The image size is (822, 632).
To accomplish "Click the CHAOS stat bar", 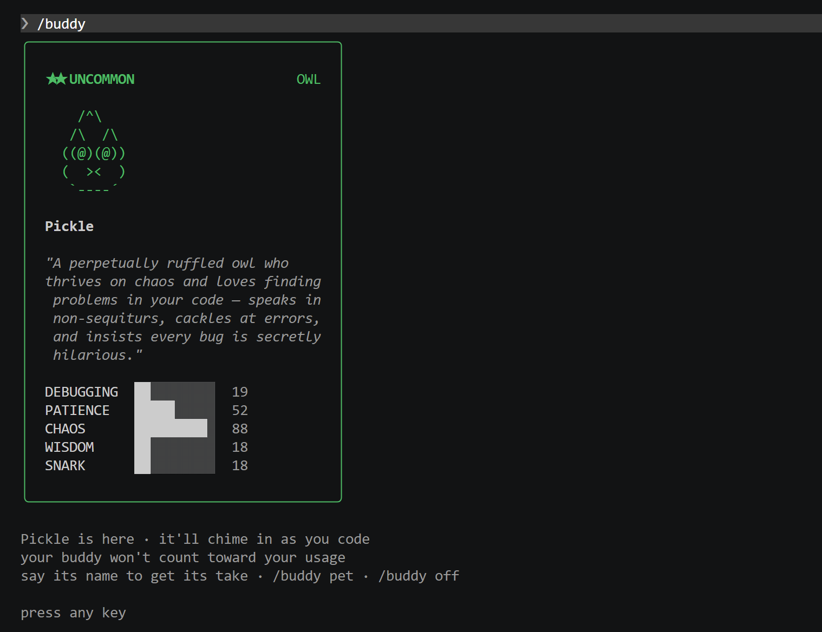I will tap(171, 429).
